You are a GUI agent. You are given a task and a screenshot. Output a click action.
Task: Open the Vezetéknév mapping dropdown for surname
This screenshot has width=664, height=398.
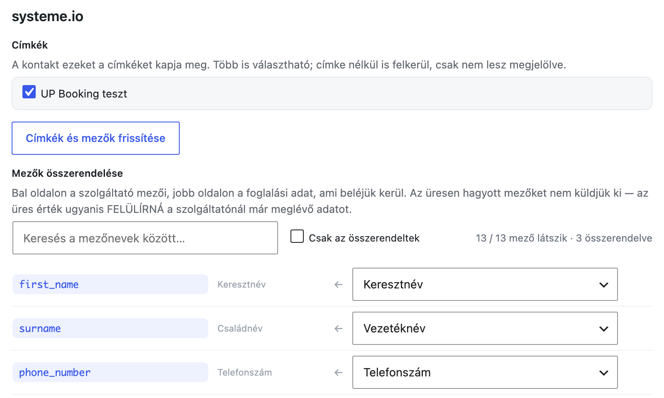pos(485,328)
